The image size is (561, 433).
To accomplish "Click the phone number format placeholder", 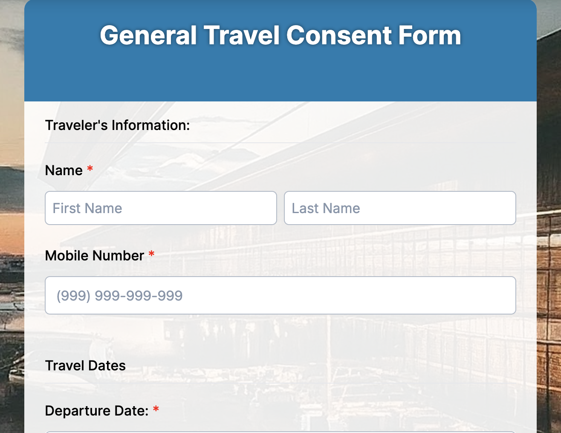I will 119,295.
